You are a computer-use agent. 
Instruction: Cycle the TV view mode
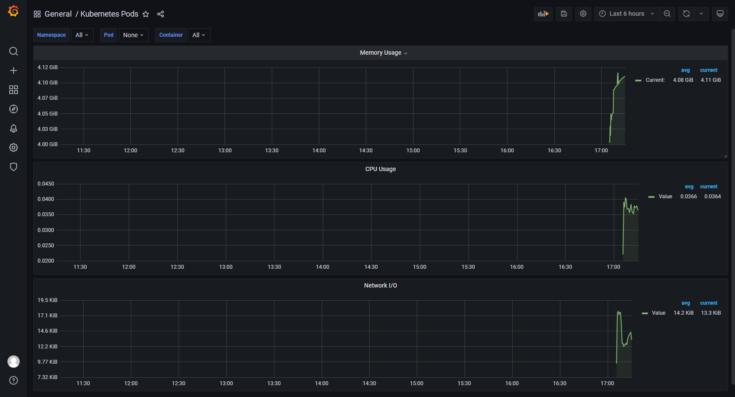click(x=720, y=14)
